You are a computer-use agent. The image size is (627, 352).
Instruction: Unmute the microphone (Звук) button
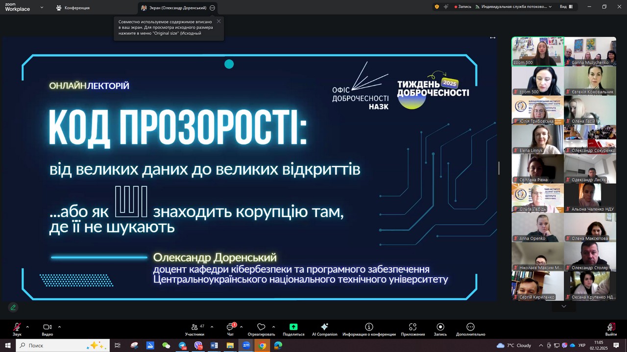(x=17, y=327)
